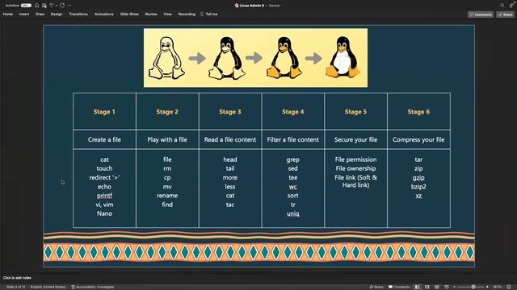Click the 'Create a file' cell
The width and height of the screenshot is (517, 290).
click(104, 139)
